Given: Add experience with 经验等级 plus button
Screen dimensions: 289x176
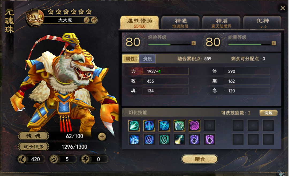Looking at the screenshot, I should (193, 43).
